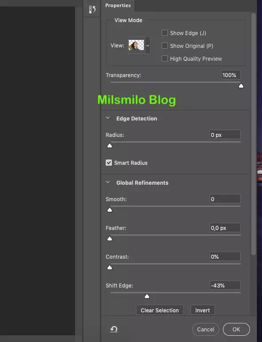
Task: Enable the Show Original (P) checkbox
Action: 164,46
